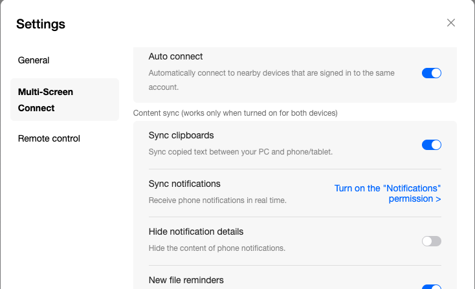This screenshot has width=475, height=289.
Task: Click the New file reminders label
Action: pyautogui.click(x=186, y=280)
